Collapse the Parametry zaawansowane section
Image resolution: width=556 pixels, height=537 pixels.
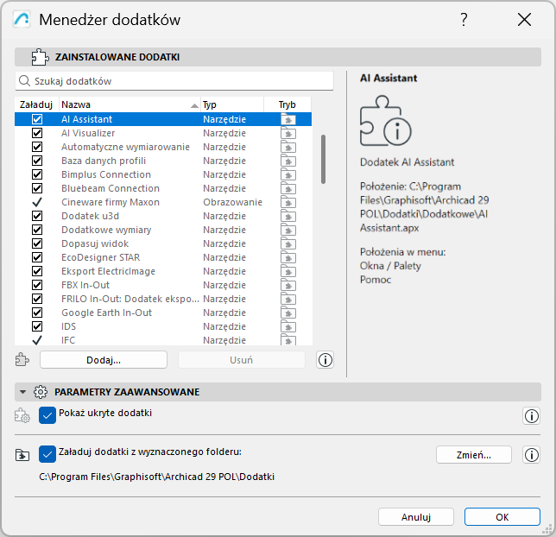[x=23, y=392]
